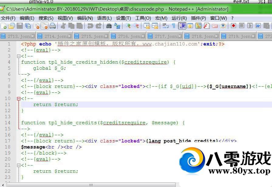Open the 运行(R) menu
Image resolution: width=272 pixels, height=187 pixels.
pos(179,18)
